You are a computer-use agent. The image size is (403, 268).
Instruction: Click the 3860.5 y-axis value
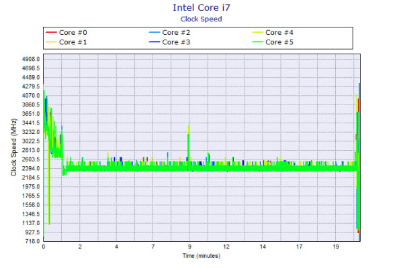coord(31,105)
